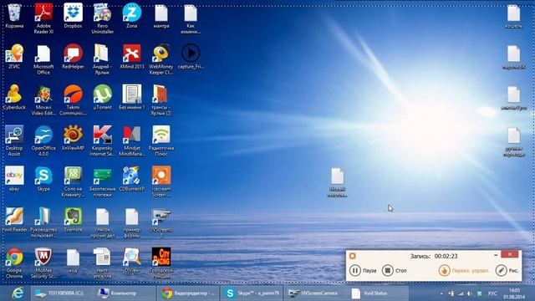The width and height of the screenshot is (535, 301).
Task: Select the Dropbox desktop icon
Action: click(73, 16)
